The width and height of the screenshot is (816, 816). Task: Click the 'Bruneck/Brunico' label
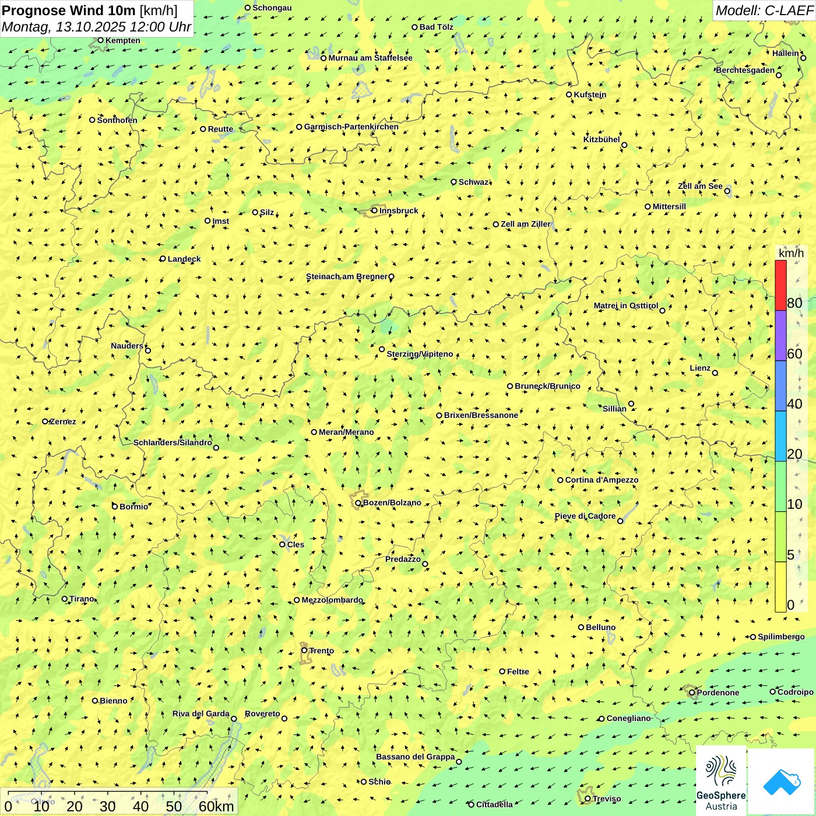(547, 386)
